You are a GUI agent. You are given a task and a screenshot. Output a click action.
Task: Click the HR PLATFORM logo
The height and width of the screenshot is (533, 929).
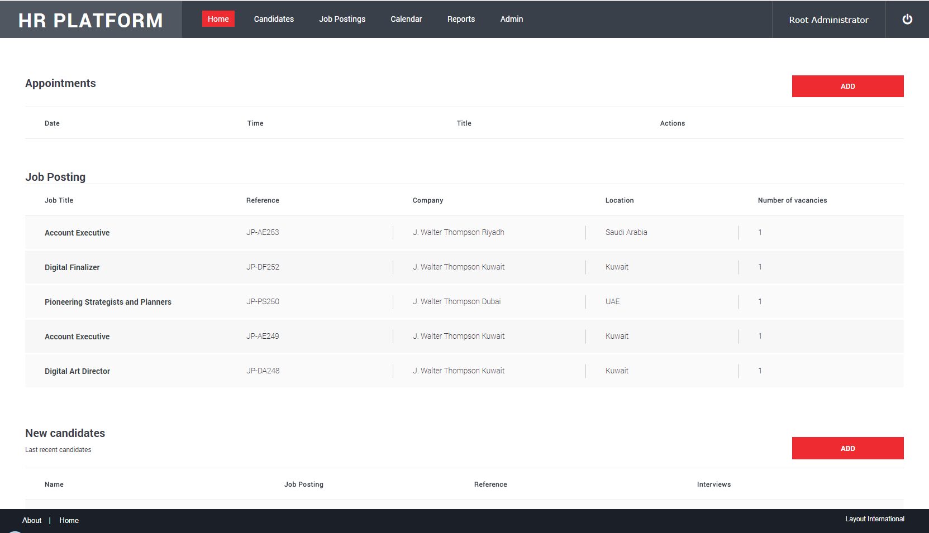coord(91,20)
